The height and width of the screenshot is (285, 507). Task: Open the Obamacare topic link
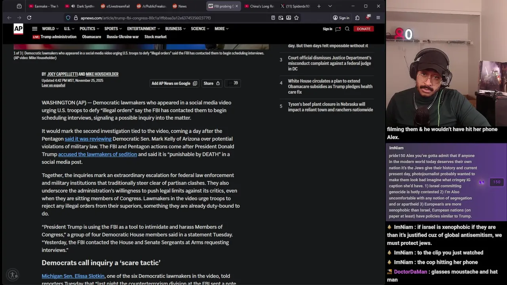91,37
